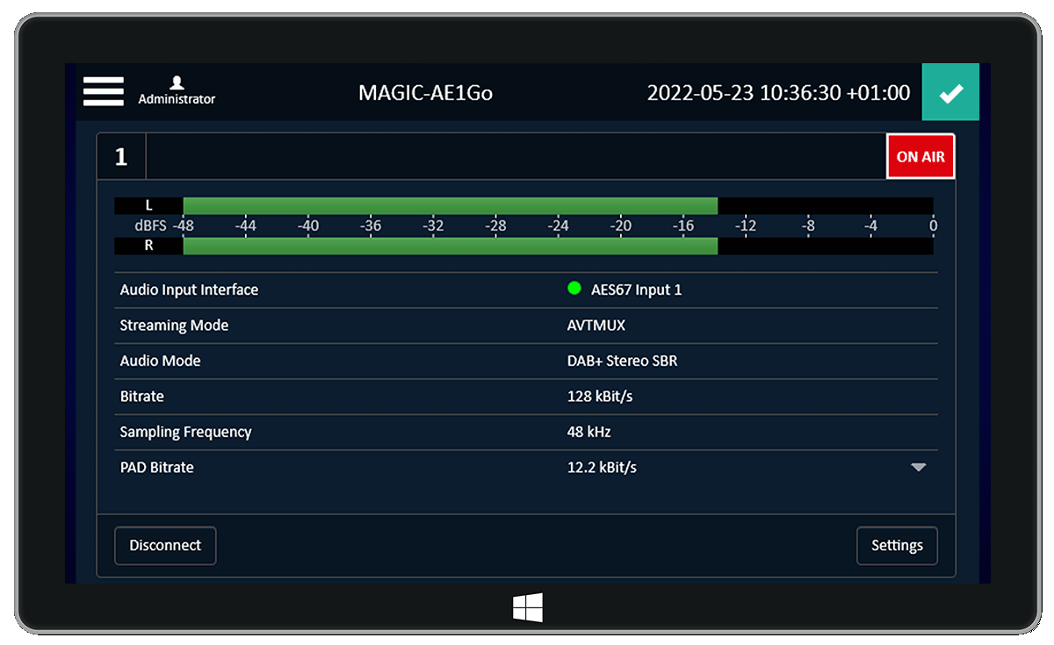Open the Settings button
The image size is (1054, 645).
896,546
